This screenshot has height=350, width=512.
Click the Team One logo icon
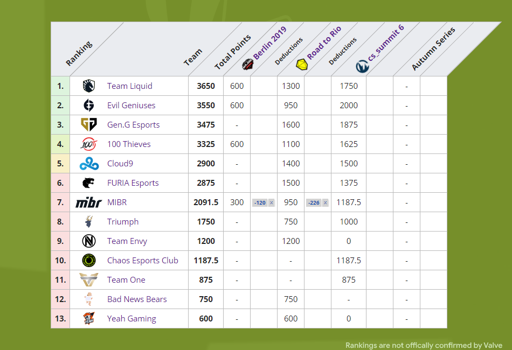coord(89,279)
